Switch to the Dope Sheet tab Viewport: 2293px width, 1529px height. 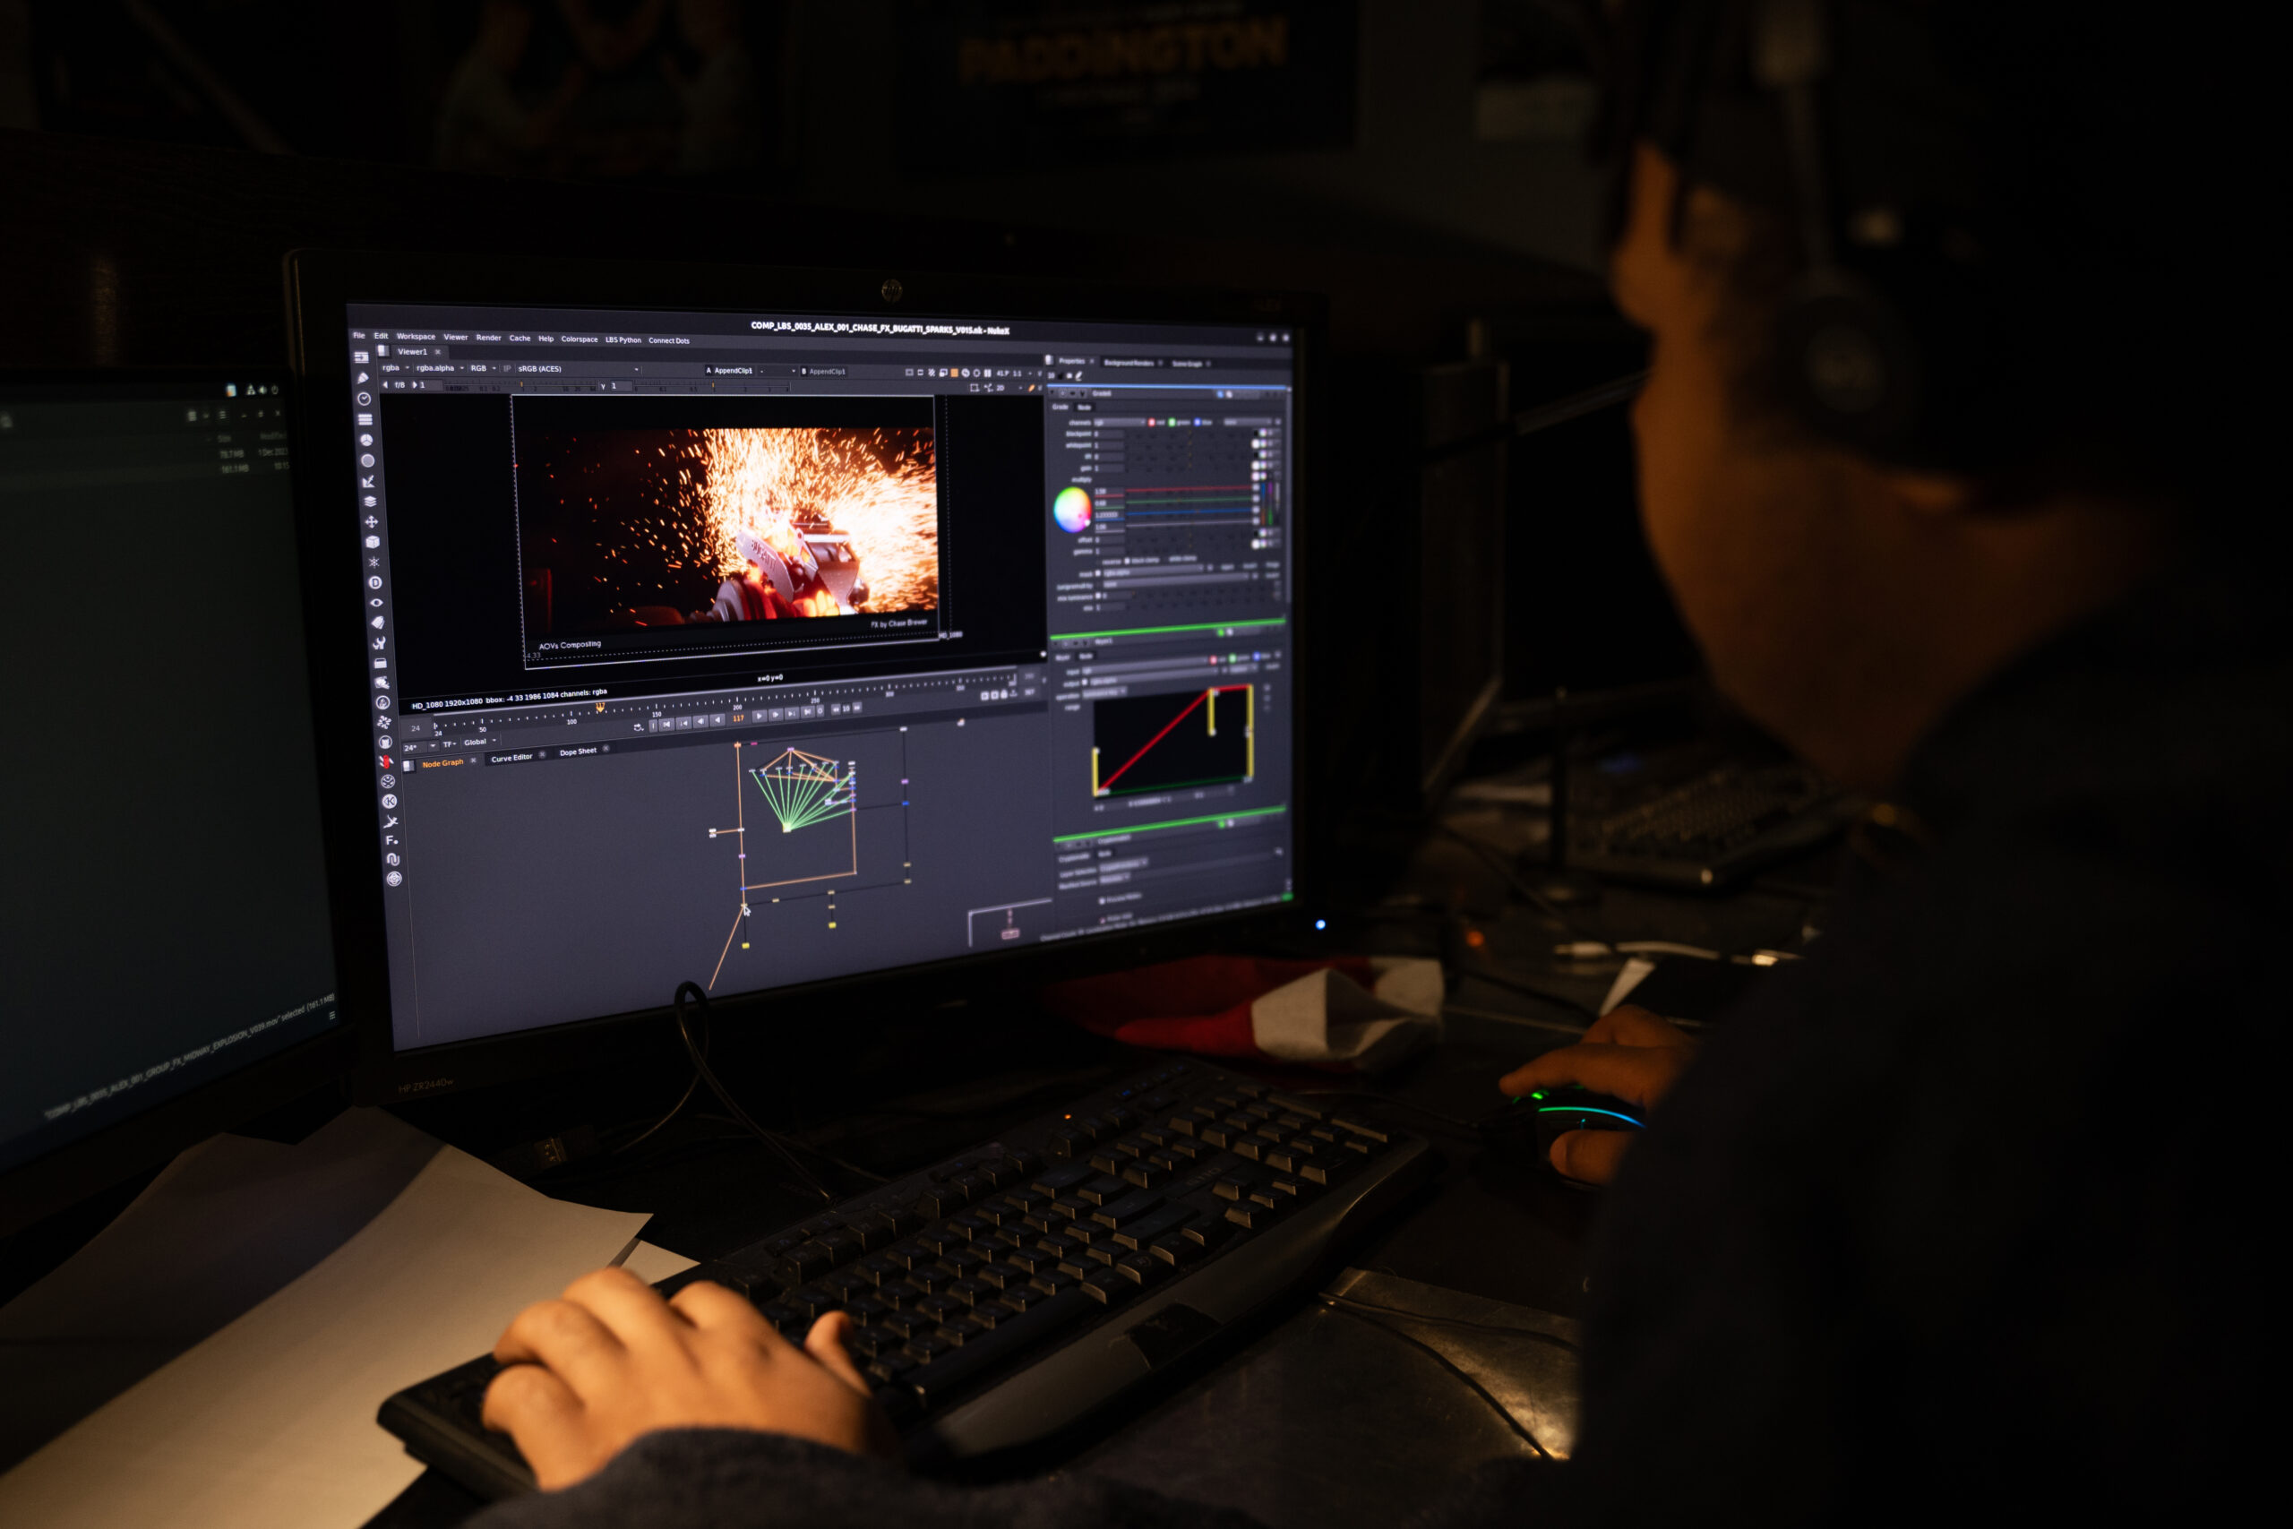click(578, 752)
